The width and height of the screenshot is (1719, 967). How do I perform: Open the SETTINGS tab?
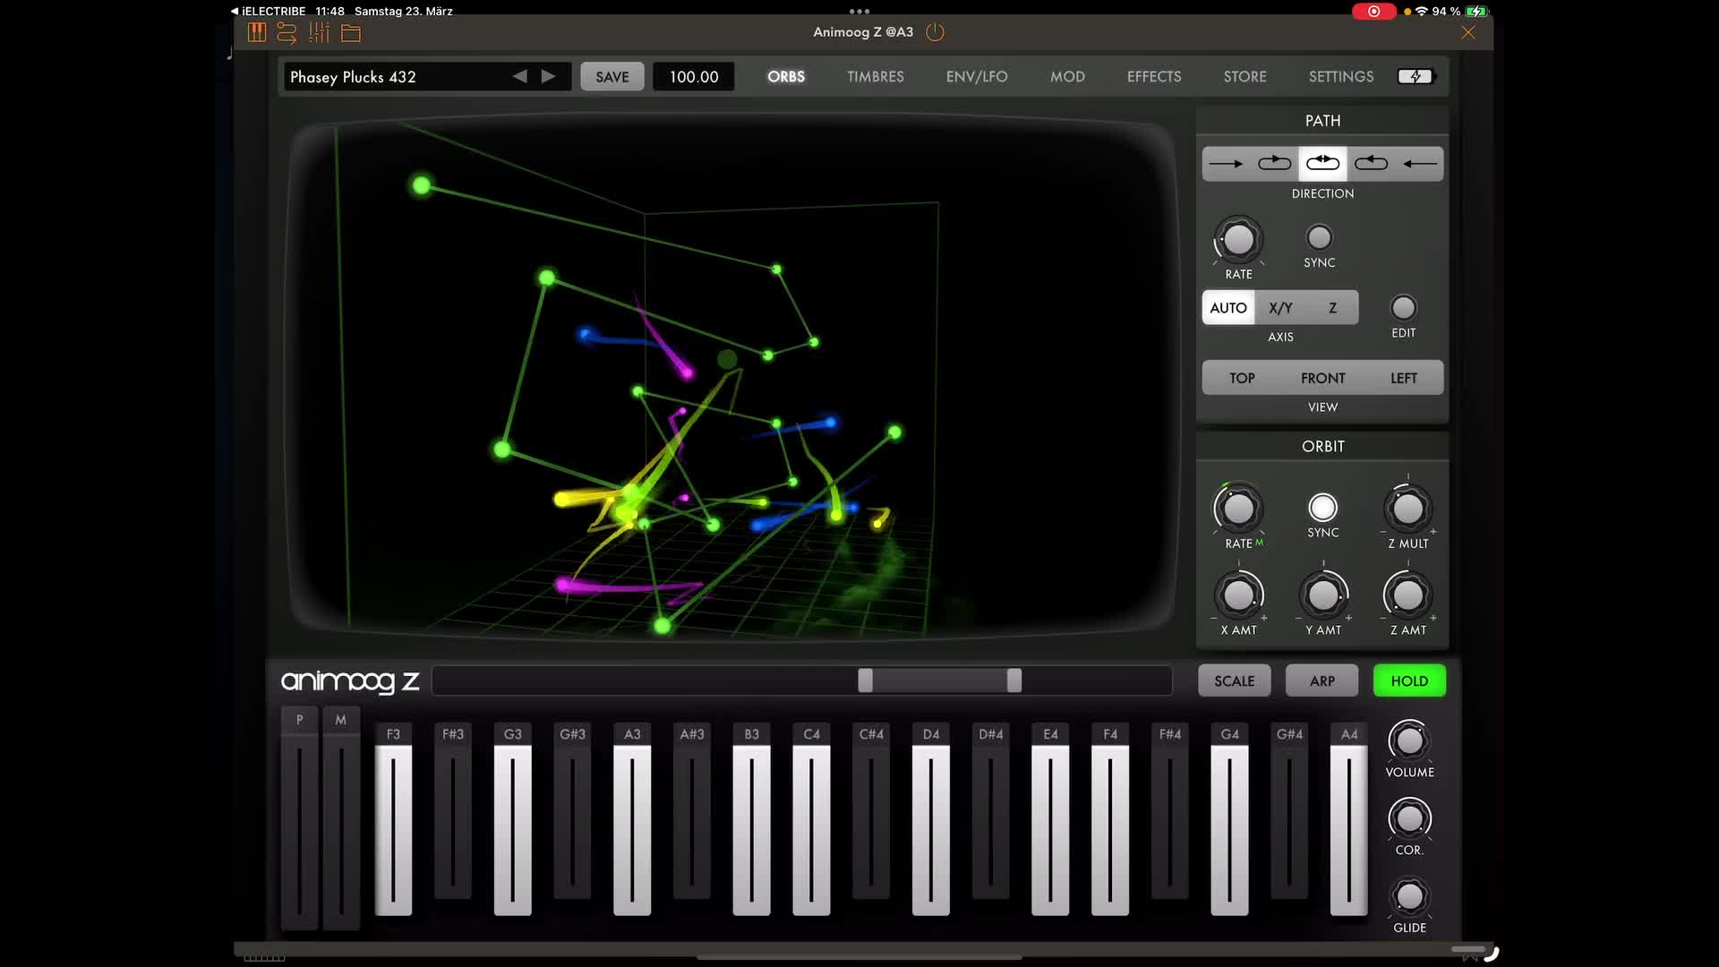coord(1340,77)
